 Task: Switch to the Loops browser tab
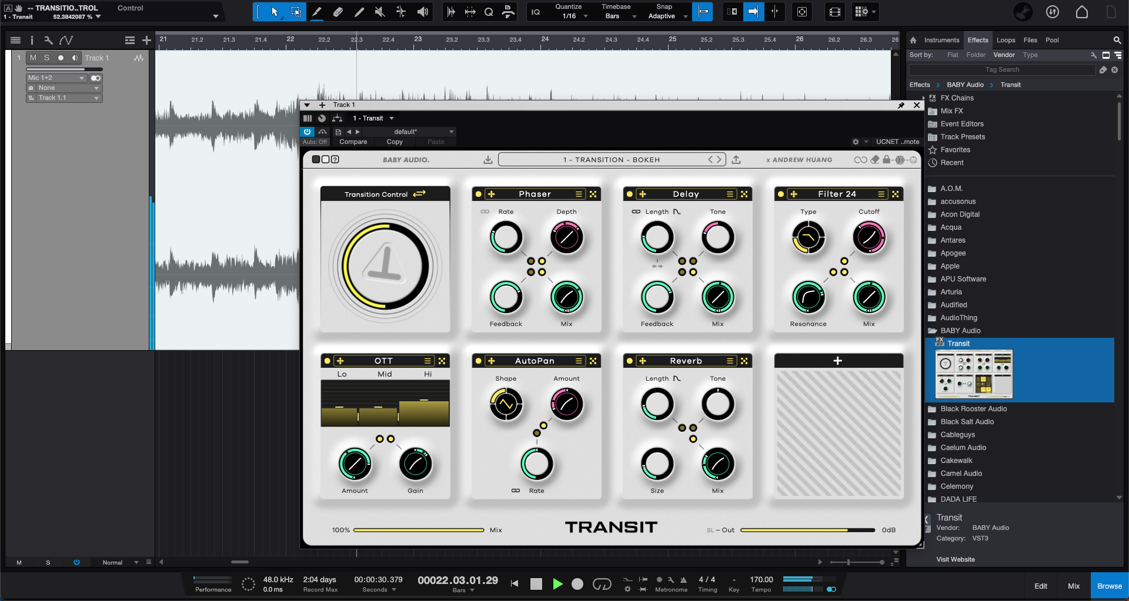click(x=1006, y=40)
